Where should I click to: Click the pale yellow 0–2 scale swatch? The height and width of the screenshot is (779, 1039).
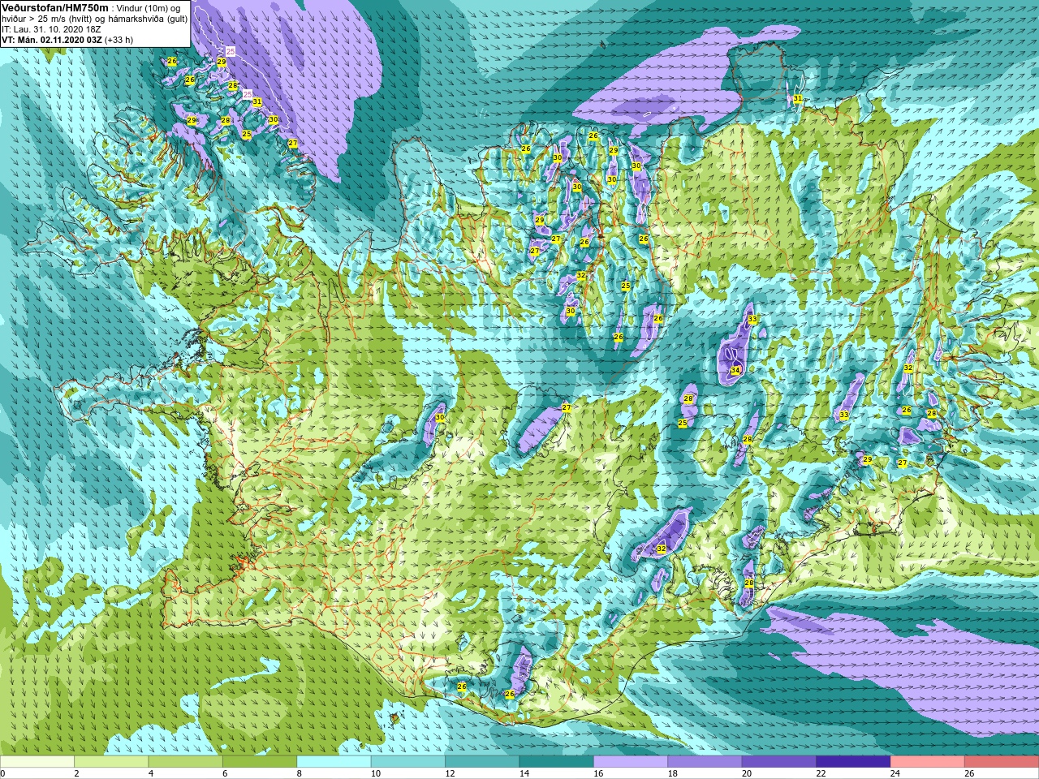point(37,761)
